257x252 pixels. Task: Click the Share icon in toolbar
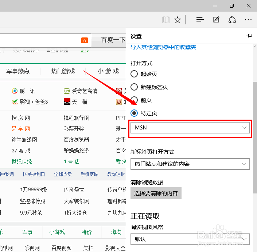pos(232,20)
